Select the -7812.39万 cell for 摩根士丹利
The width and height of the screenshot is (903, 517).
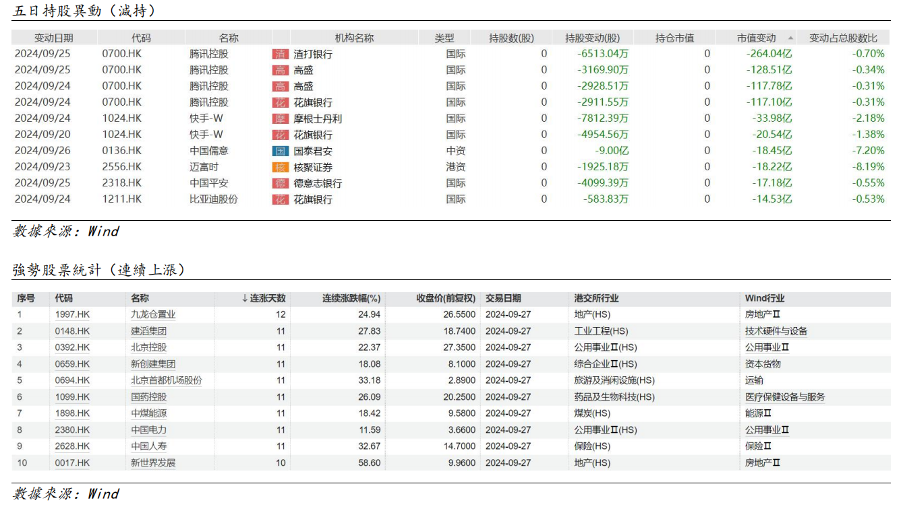pos(603,118)
